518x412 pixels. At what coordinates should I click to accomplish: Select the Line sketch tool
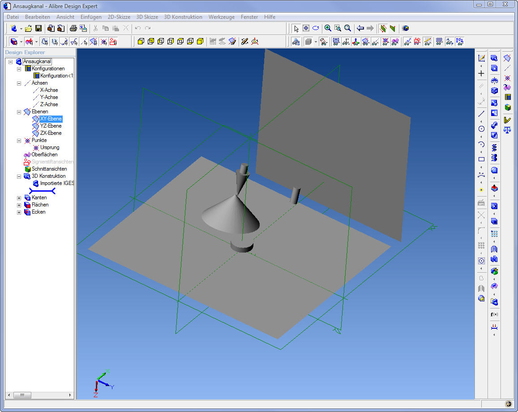tap(481, 114)
